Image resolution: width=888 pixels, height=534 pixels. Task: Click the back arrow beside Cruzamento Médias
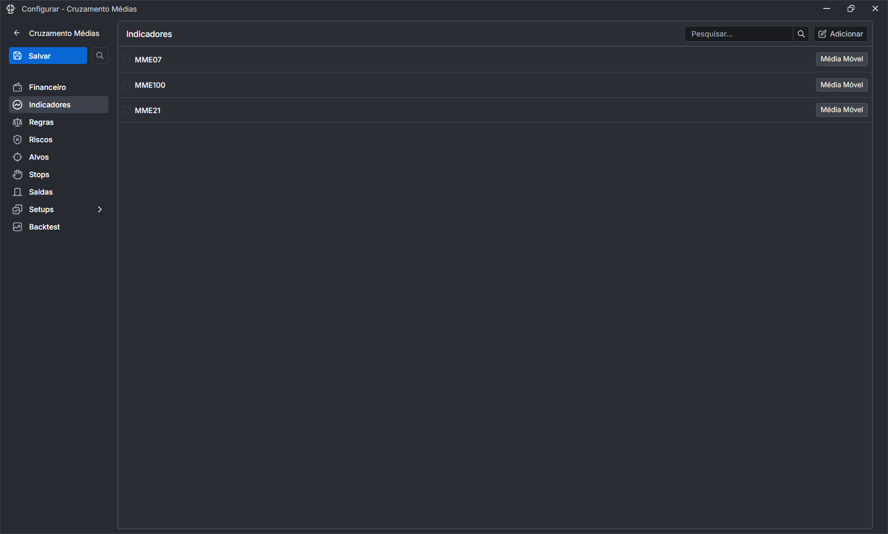coord(17,33)
